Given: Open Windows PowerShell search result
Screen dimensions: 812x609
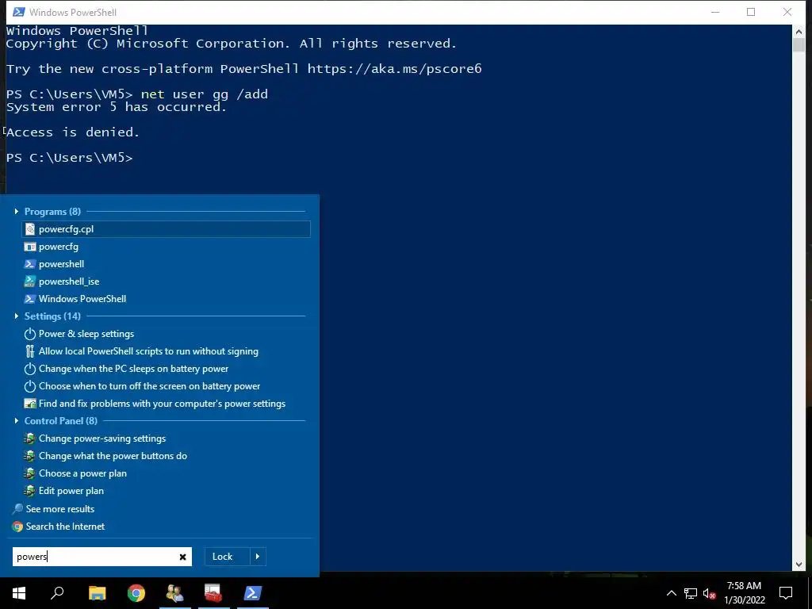Looking at the screenshot, I should click(x=82, y=299).
